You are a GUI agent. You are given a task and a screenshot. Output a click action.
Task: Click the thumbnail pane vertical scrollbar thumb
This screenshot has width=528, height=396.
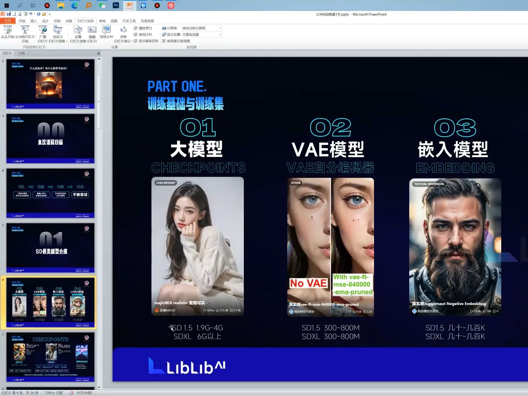(x=99, y=101)
